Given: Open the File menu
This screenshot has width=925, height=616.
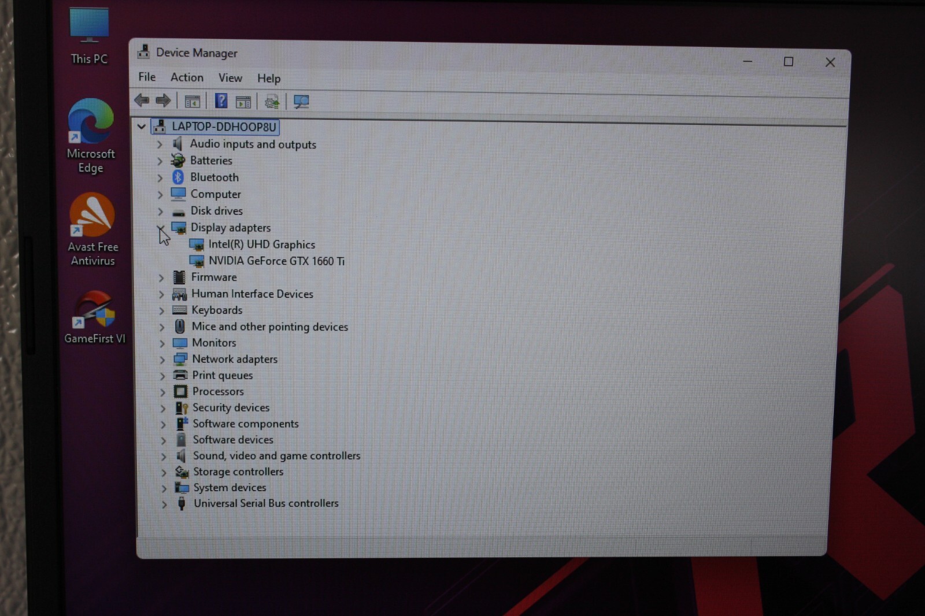Looking at the screenshot, I should point(147,77).
